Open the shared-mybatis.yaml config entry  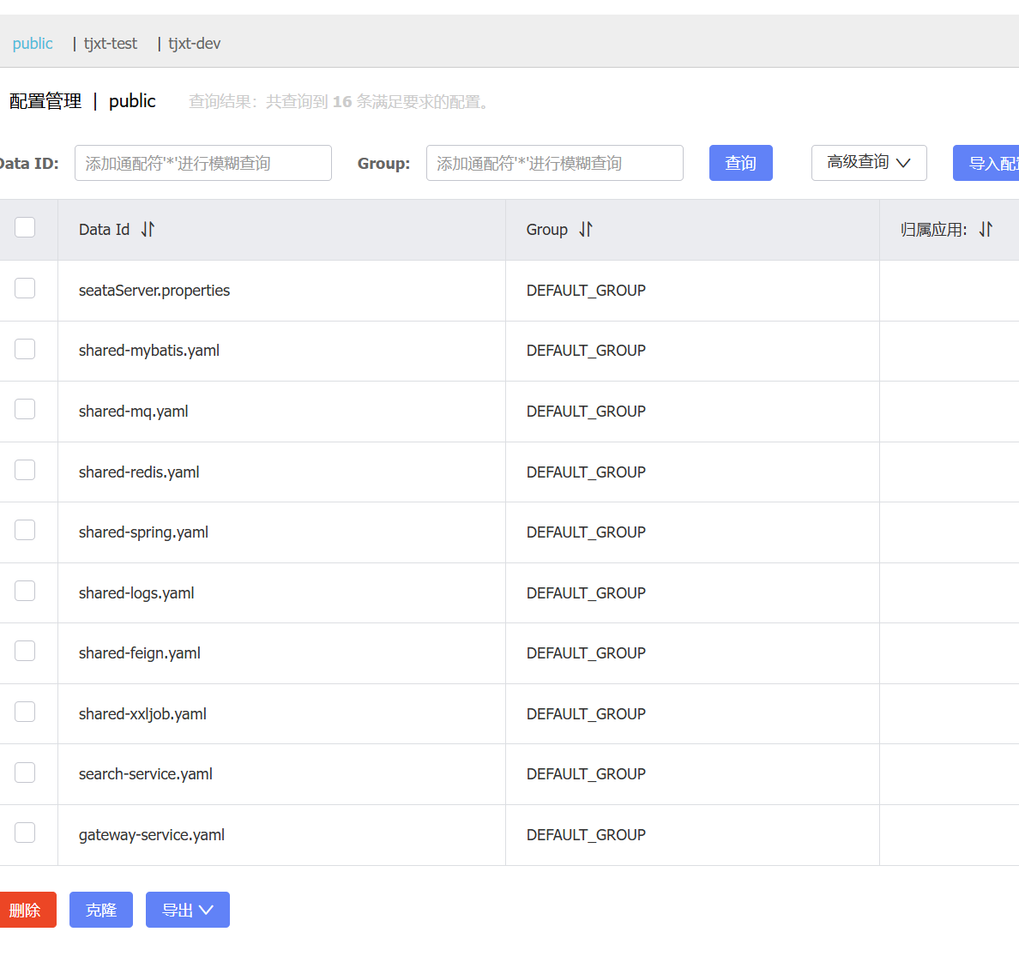pos(149,351)
